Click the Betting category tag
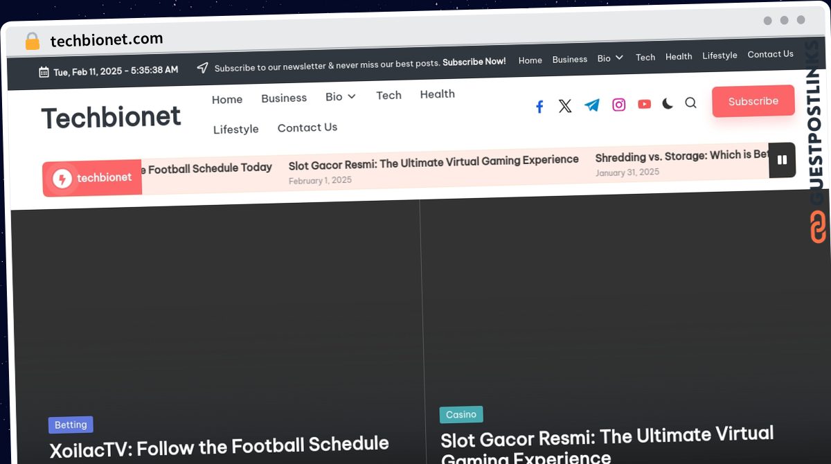Screen dimensions: 831x464 (71, 425)
